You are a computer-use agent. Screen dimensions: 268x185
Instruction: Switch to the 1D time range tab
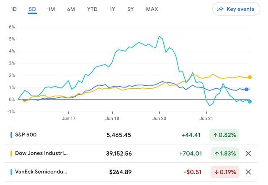[14, 9]
